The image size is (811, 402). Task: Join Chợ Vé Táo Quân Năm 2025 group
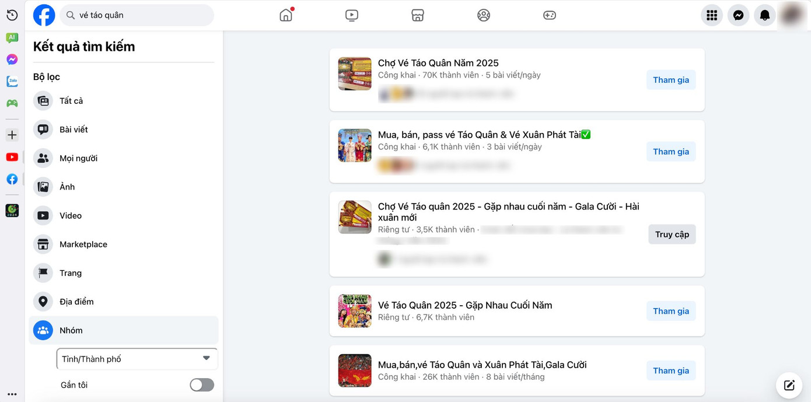670,79
